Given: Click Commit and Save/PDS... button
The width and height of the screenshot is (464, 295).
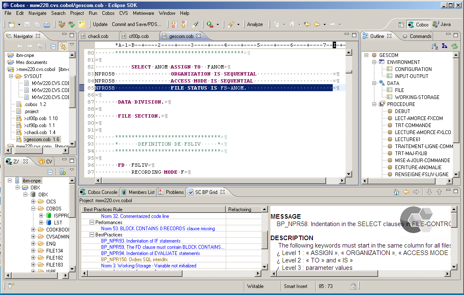Looking at the screenshot, I should 136,24.
